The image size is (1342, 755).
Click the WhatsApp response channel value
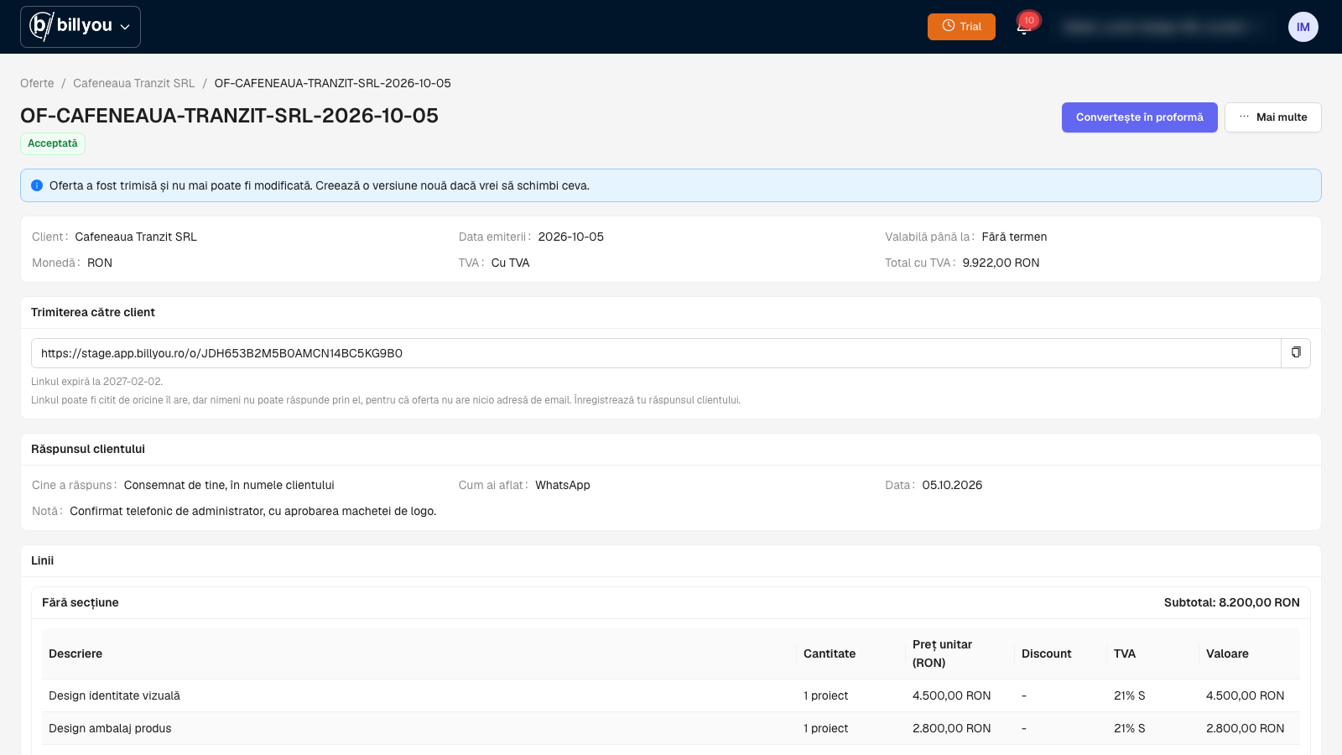(563, 485)
